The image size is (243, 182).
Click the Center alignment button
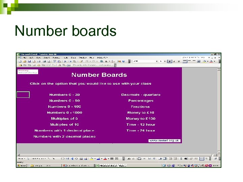189,61
